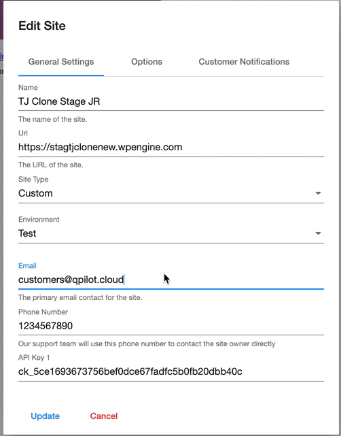Screen dimensions: 341x436
Task: Click the Environment label
Action: 39,220
